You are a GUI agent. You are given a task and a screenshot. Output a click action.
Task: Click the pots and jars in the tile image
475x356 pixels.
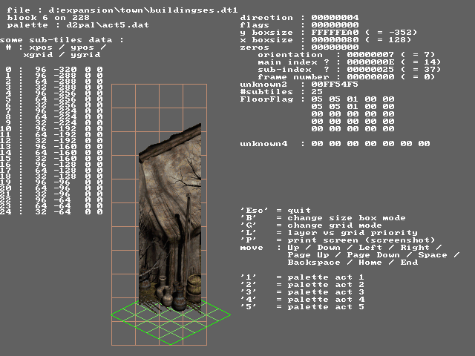tap(171, 294)
